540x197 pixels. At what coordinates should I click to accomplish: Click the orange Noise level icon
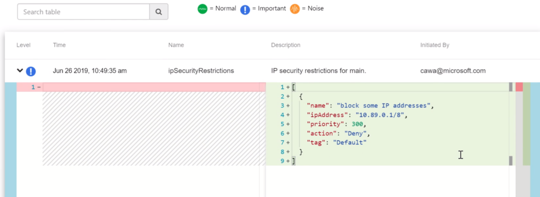coord(295,9)
